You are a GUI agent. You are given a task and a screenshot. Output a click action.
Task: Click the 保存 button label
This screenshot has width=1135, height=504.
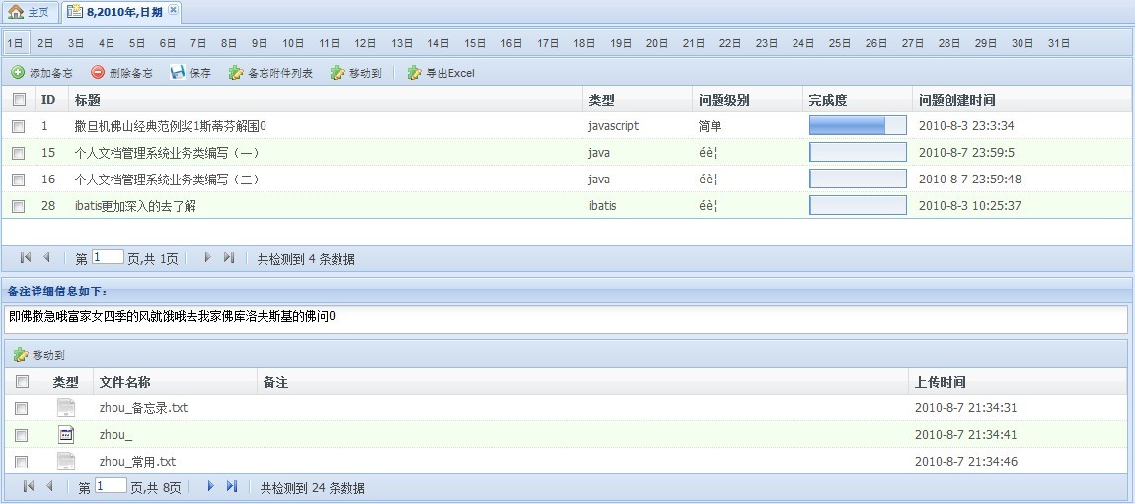(x=200, y=73)
